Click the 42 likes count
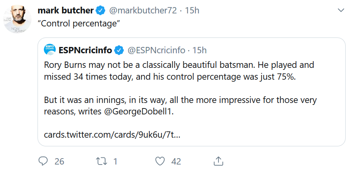Viewport: 350px width, 172px height. pos(176,161)
